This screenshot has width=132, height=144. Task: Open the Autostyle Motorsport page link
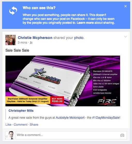[x=70, y=118]
